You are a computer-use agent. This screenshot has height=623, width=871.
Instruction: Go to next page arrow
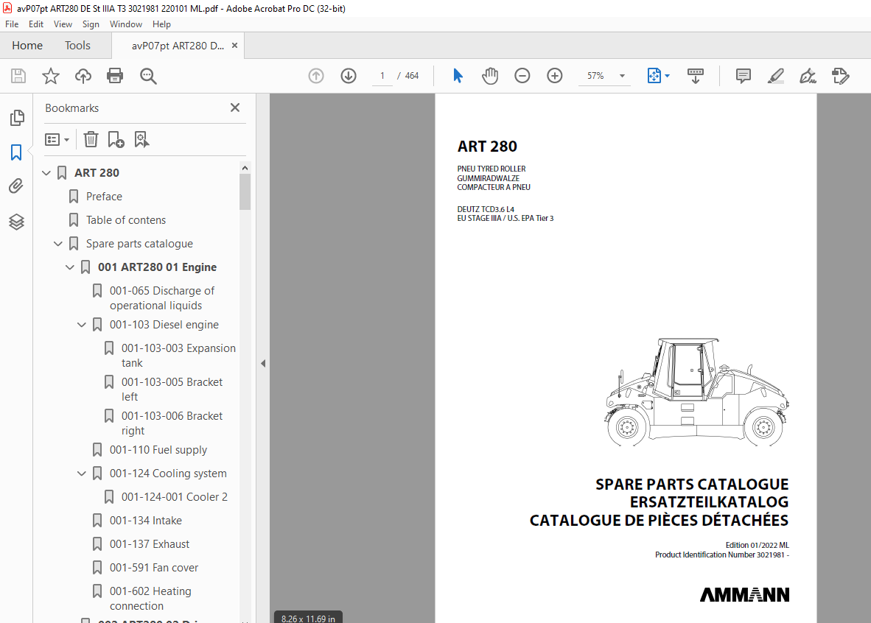(x=349, y=76)
